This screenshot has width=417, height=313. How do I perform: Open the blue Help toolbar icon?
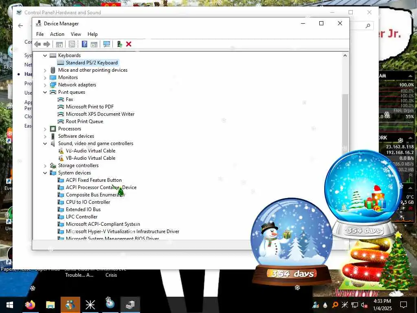pyautogui.click(x=84, y=44)
